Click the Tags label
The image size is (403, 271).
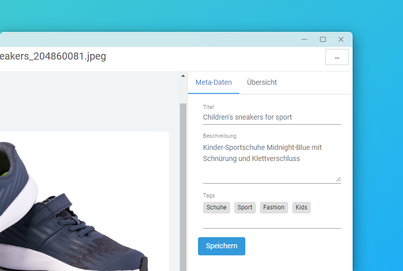(x=209, y=196)
